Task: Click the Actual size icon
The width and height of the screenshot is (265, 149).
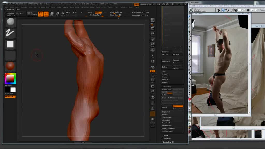Action: [x=152, y=39]
